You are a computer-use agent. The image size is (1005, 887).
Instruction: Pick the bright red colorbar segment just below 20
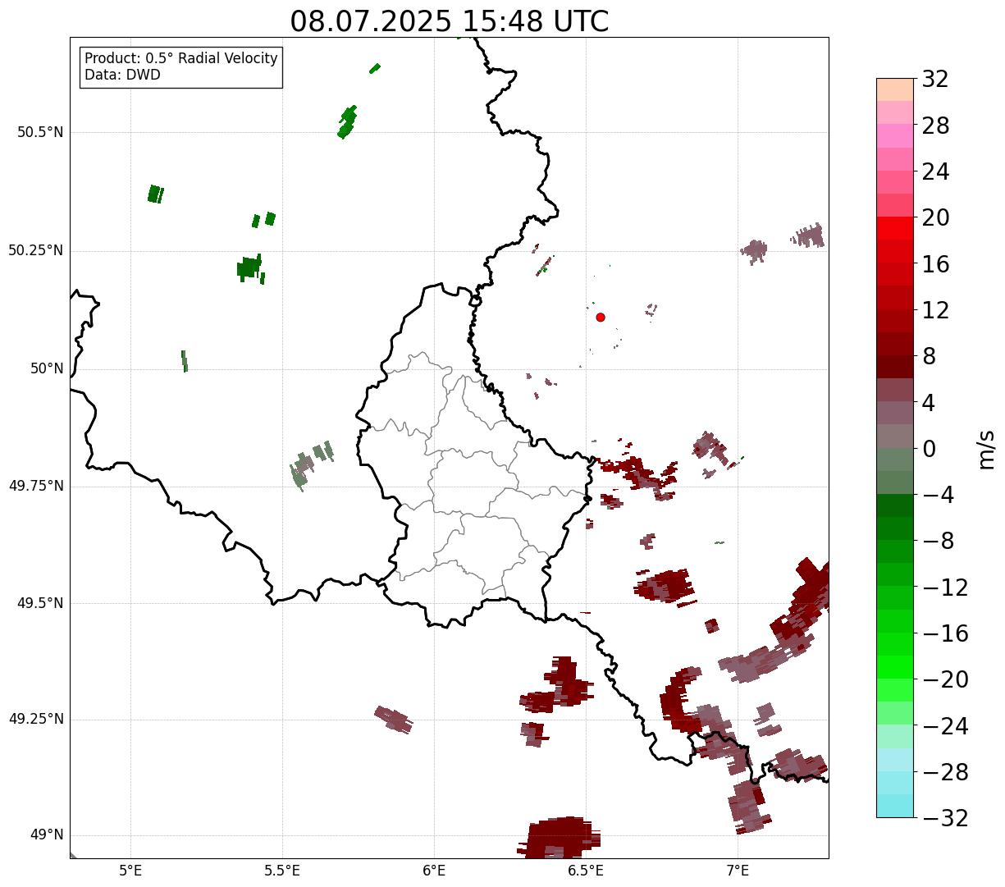click(x=895, y=228)
